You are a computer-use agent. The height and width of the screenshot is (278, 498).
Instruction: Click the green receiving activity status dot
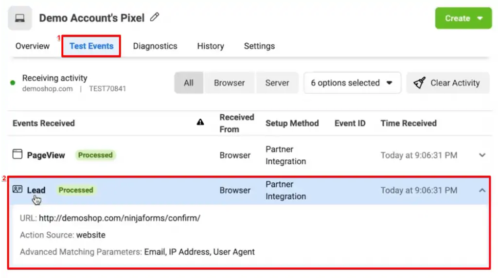click(13, 83)
